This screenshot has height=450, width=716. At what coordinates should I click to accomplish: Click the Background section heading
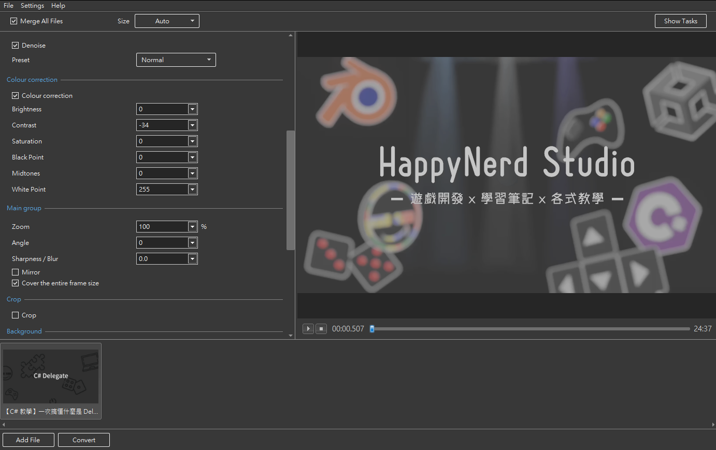pos(24,331)
